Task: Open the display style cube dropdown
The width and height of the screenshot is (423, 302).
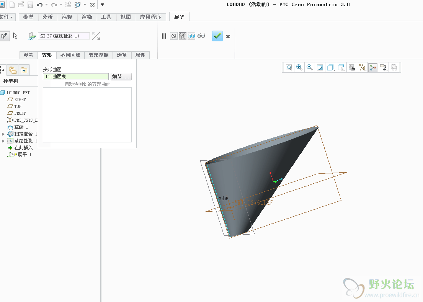Action: (331, 67)
